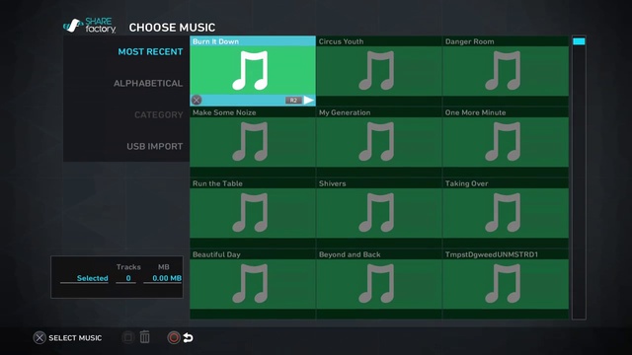Screen dimensions: 632x355
Task: Select the TmpstDgweedUNMSTRD1 track tile
Action: point(506,284)
